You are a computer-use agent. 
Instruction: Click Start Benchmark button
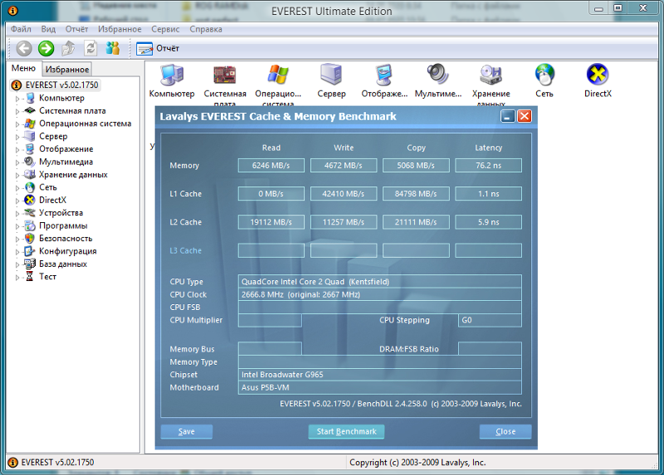pos(346,431)
